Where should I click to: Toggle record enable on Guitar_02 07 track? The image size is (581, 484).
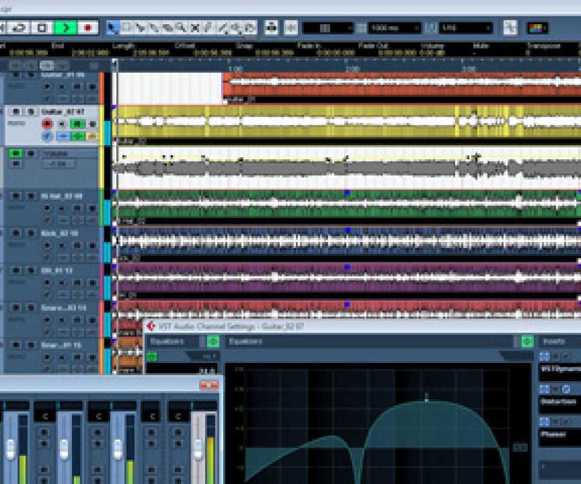tap(47, 123)
